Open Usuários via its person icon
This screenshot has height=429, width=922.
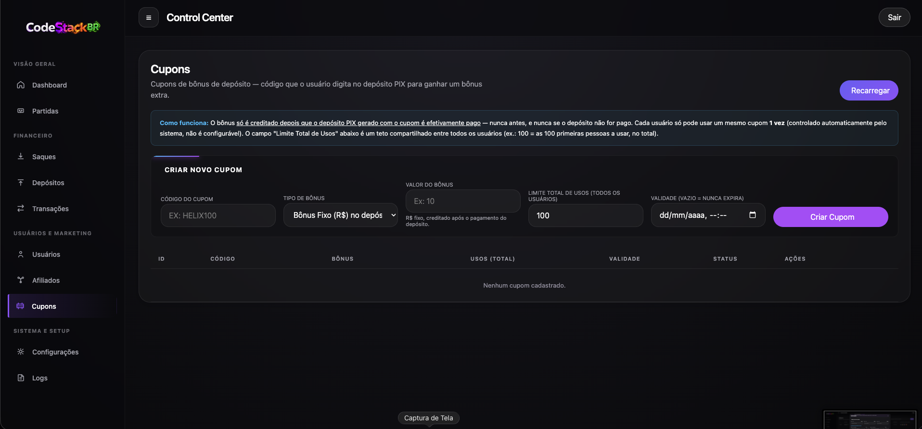click(x=21, y=254)
